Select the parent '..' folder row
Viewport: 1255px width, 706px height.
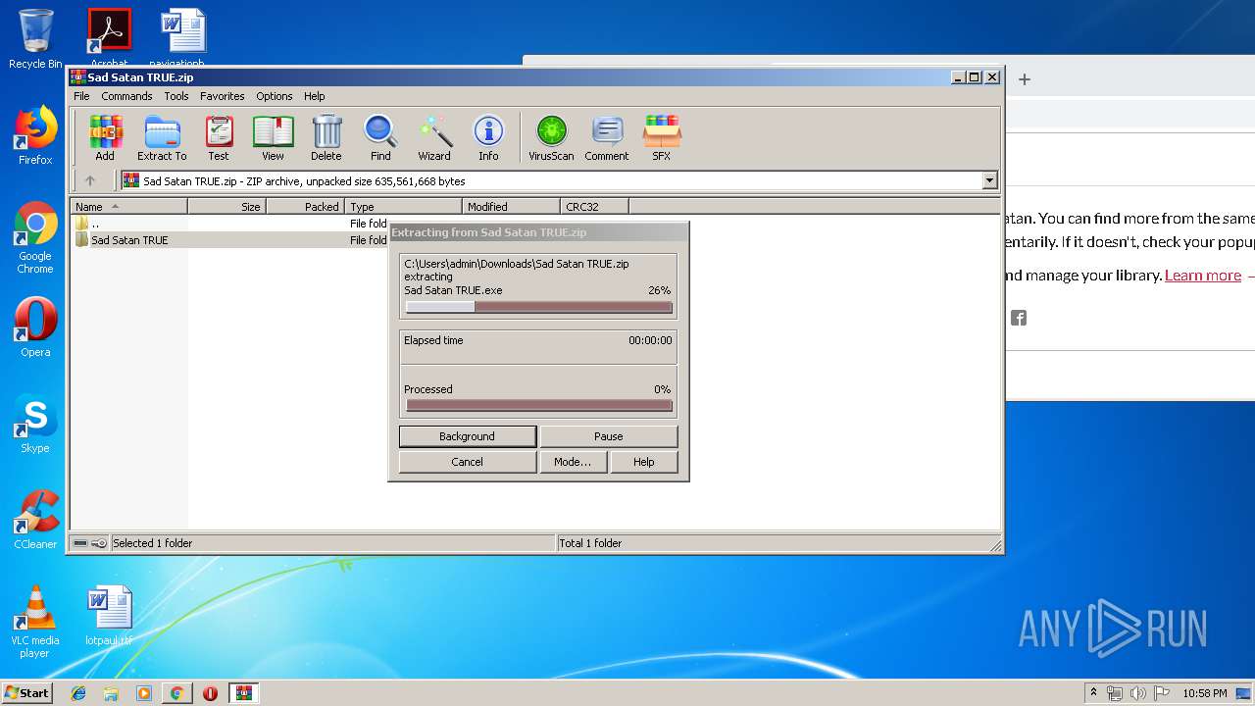pyautogui.click(x=229, y=224)
